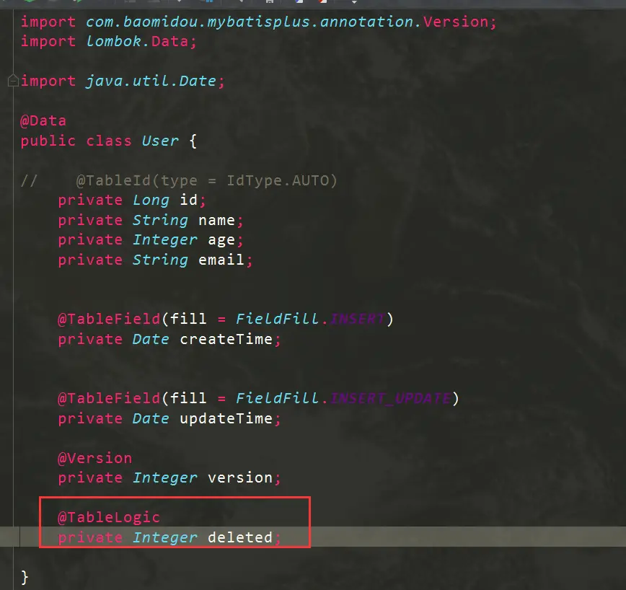The image size is (626, 590).
Task: Click the field name 'email'
Action: click(221, 260)
